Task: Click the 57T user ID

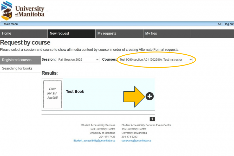Action: pyautogui.click(x=220, y=24)
